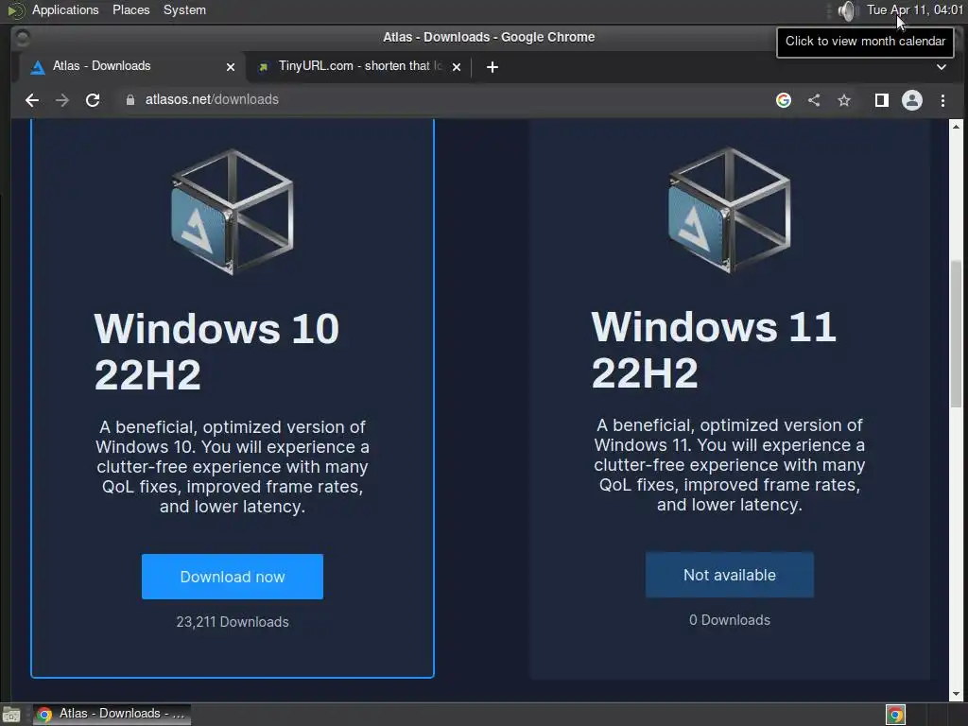This screenshot has width=968, height=726.
Task: Open Google icon in address bar
Action: [784, 100]
